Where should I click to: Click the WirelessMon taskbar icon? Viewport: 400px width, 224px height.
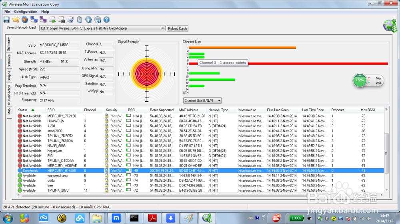pos(207,218)
